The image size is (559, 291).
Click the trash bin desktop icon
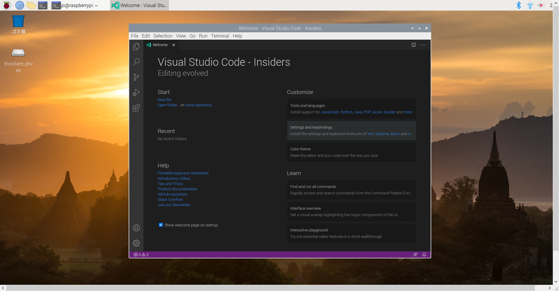(x=18, y=25)
